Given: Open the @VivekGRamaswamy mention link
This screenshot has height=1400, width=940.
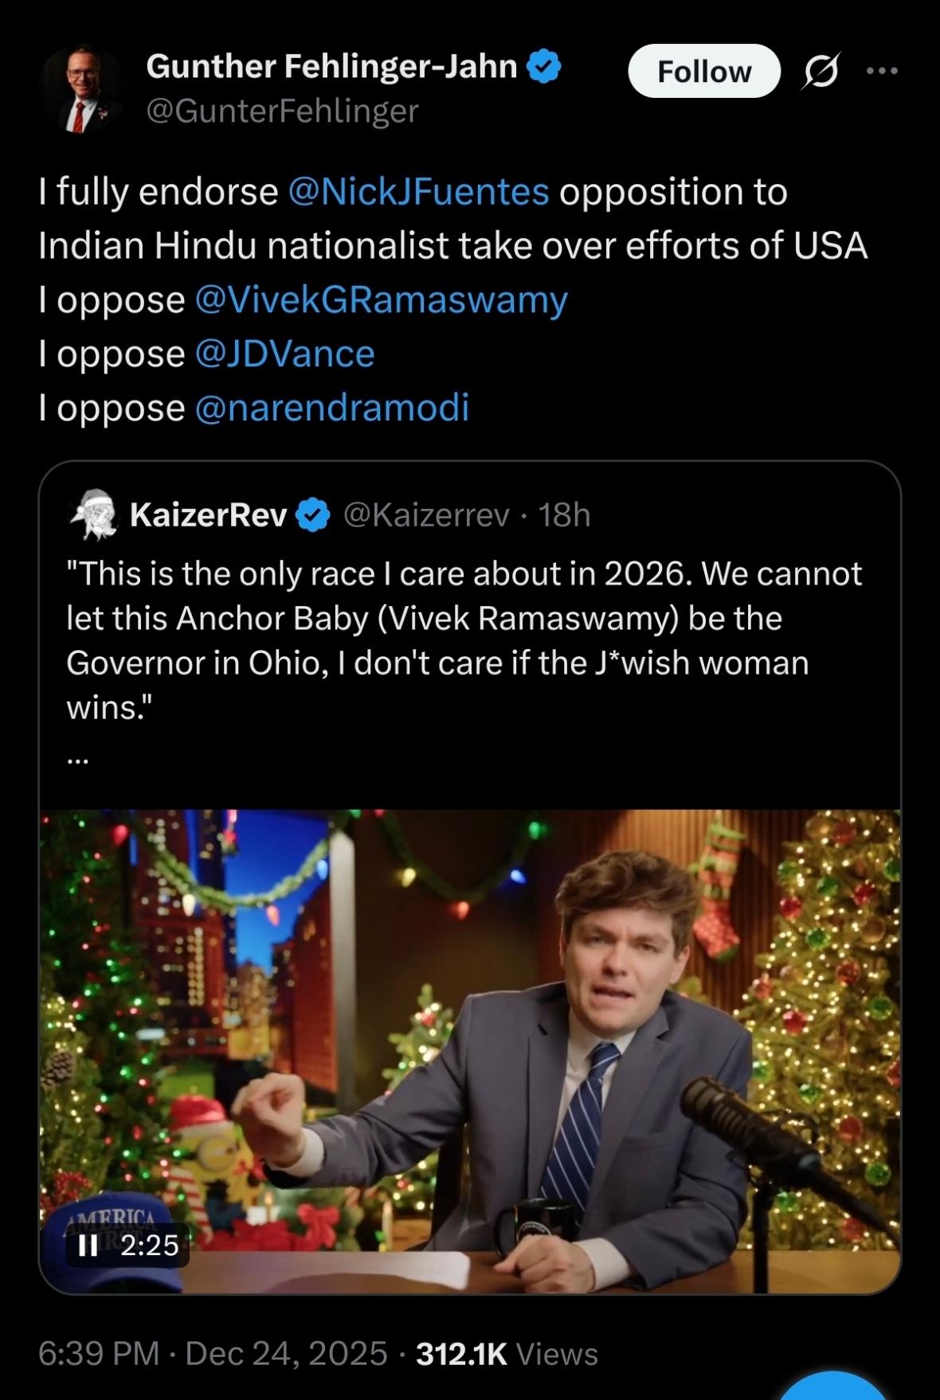Looking at the screenshot, I should [x=381, y=300].
